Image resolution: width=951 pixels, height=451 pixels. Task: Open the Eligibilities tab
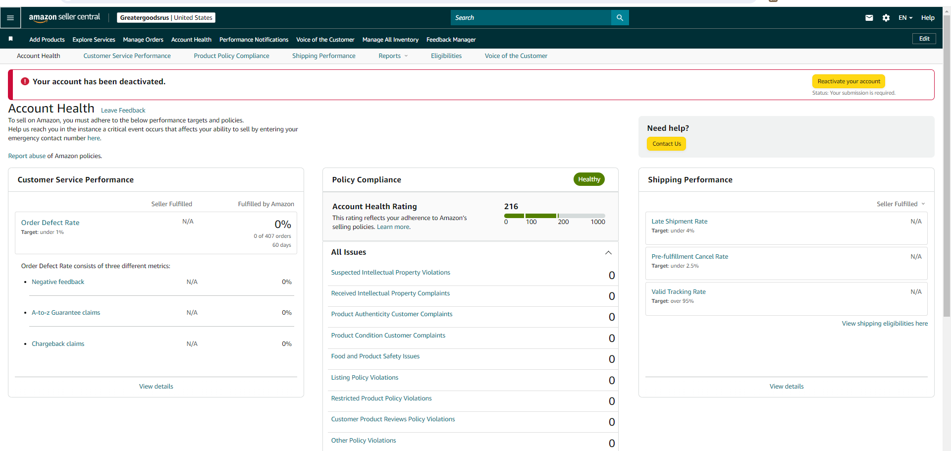[446, 56]
